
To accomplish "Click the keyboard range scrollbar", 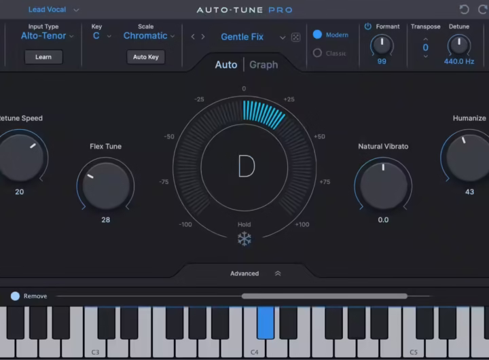I will coord(324,296).
